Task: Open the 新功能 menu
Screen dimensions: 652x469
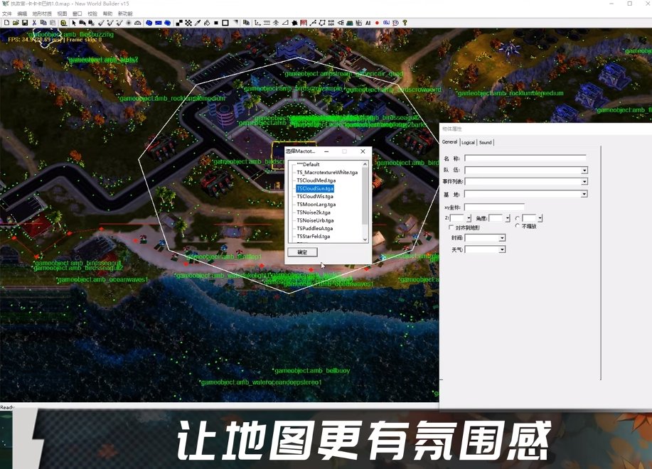Action: pyautogui.click(x=125, y=14)
